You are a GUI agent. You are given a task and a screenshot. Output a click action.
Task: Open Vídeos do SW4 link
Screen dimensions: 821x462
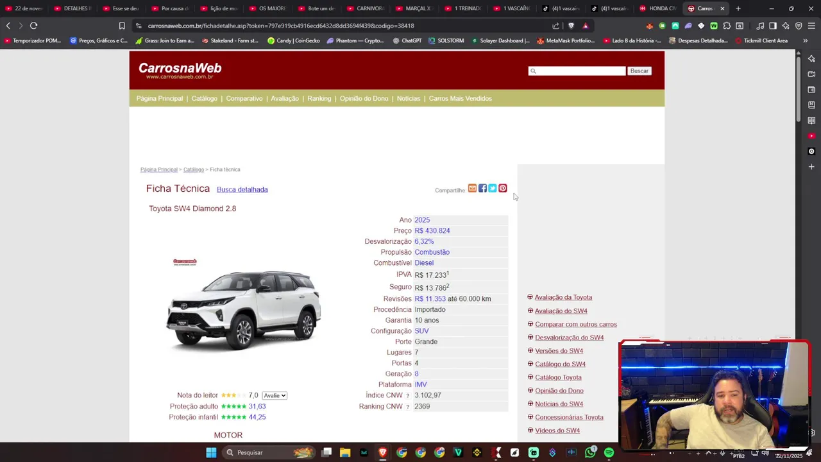click(x=557, y=431)
